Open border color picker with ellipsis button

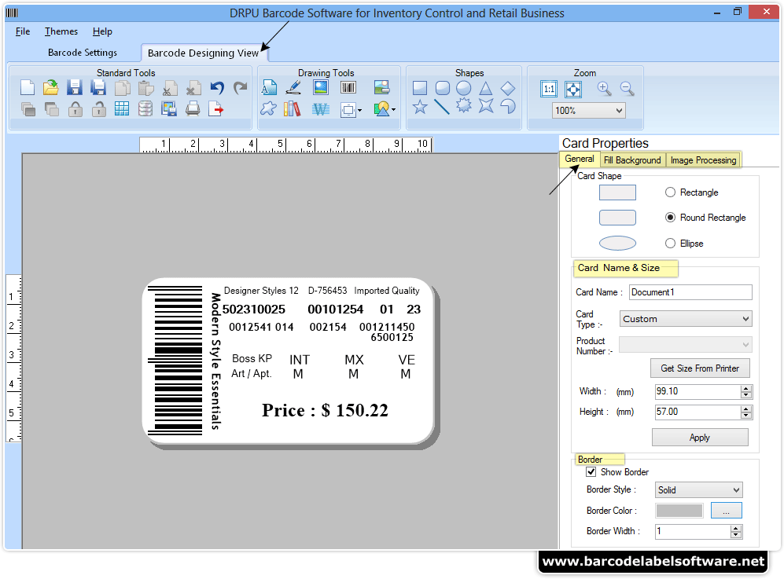tap(726, 511)
